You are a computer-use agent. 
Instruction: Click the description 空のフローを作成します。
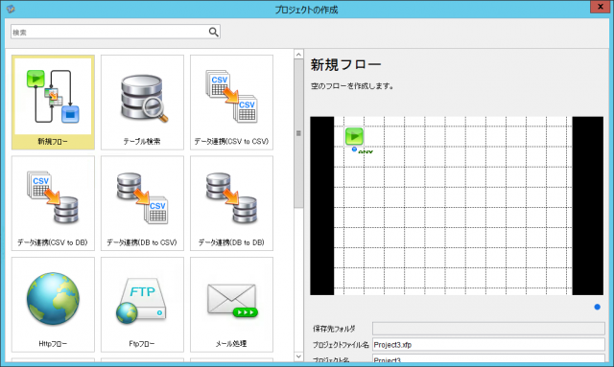point(352,86)
